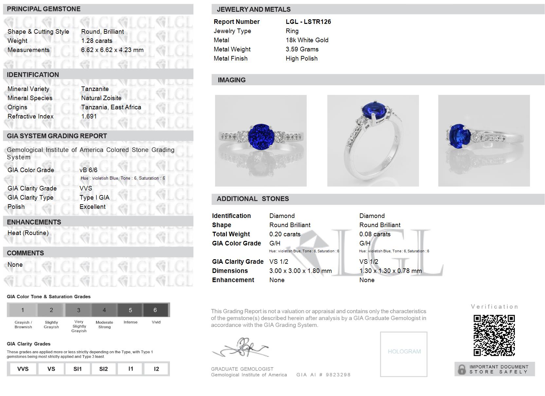Screen dimensions: 545x396
Task: Click mineral species Natural Zoisite
Action: (x=101, y=98)
